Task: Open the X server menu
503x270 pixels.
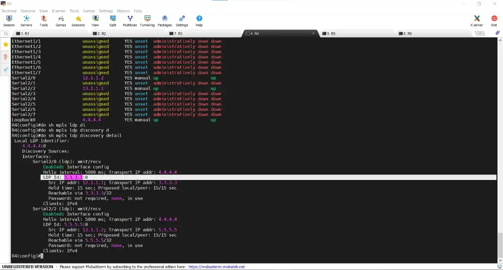Action: (x=59, y=11)
